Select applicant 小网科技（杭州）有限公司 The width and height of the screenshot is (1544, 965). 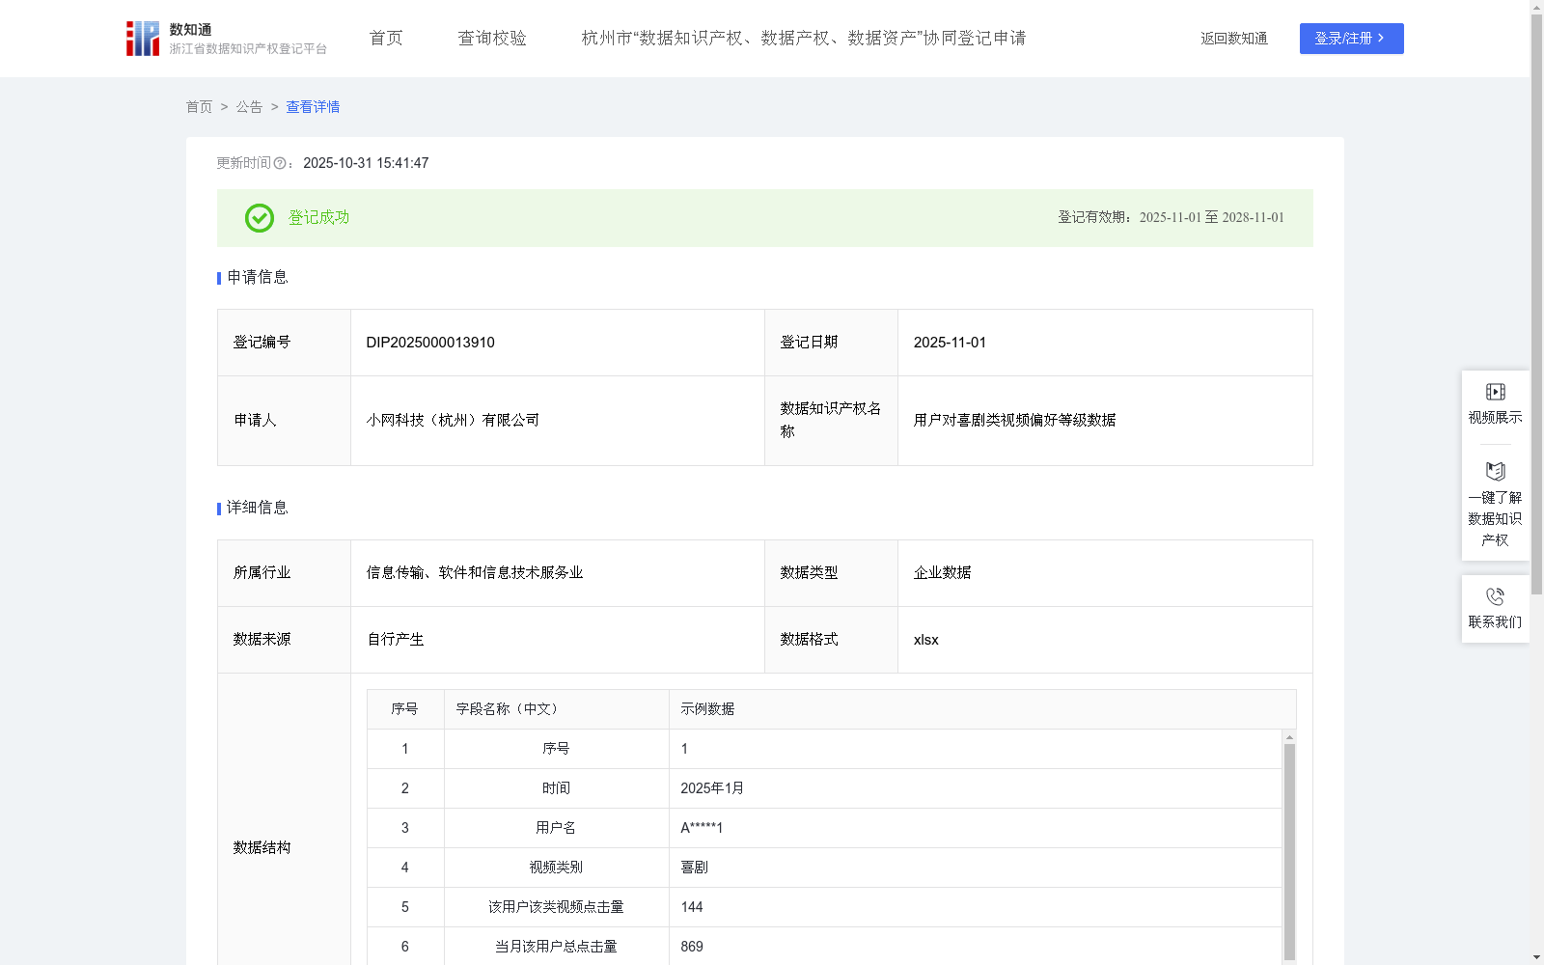(x=453, y=420)
